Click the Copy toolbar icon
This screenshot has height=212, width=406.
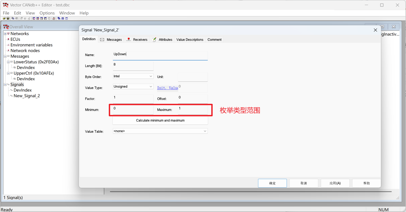click(13, 19)
